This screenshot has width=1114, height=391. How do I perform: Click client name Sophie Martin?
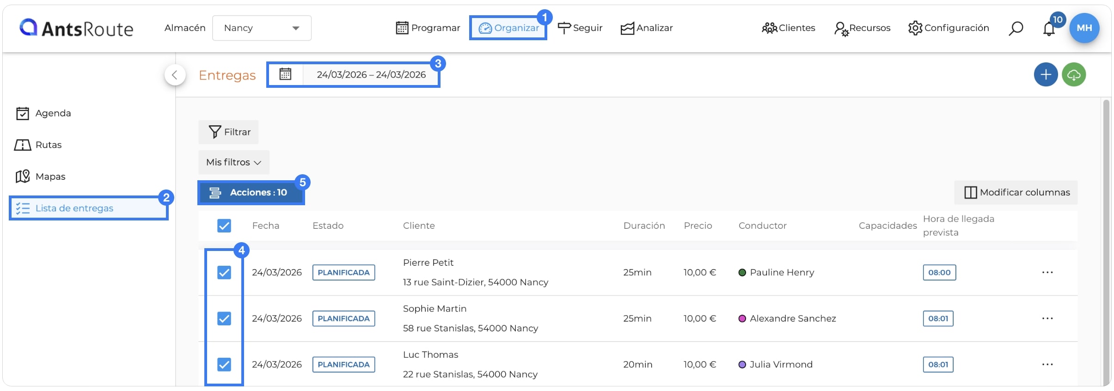coord(435,309)
